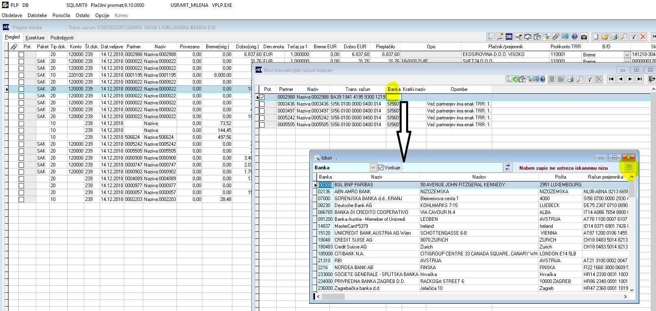656x311 pixels.
Task: Click the scroll-up chevron above bank list
Action: tap(632, 177)
